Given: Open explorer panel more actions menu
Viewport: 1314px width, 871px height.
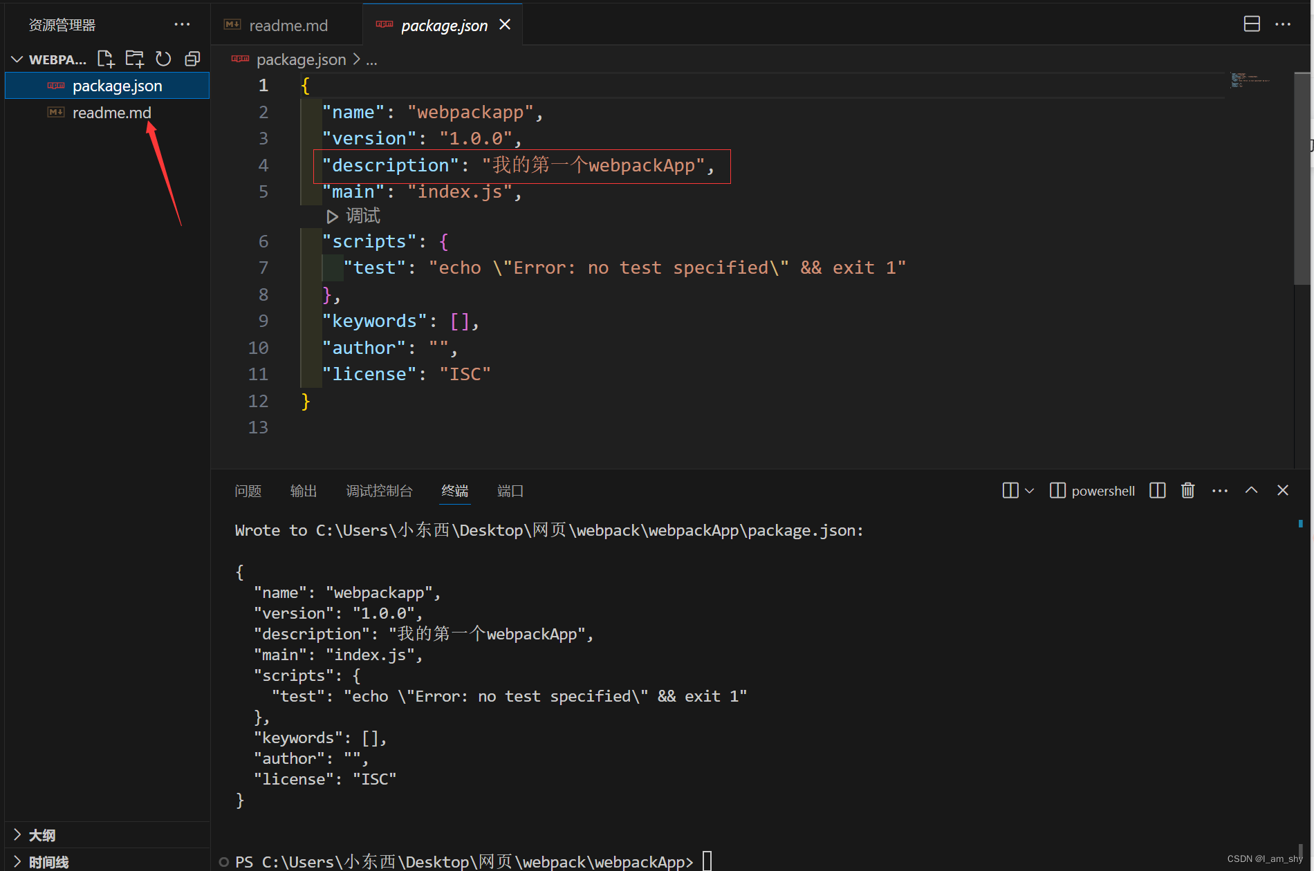Looking at the screenshot, I should pos(182,24).
